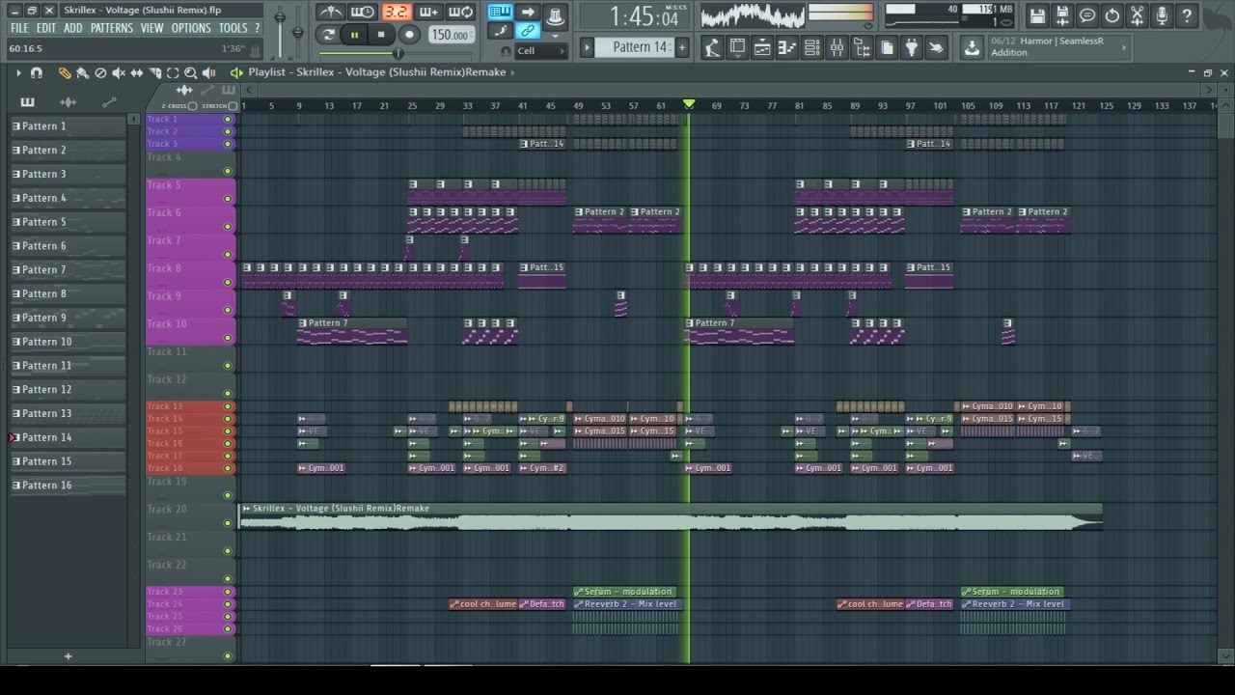Open the Pattern 14 selector dropdown
The image size is (1235, 695).
click(640, 47)
